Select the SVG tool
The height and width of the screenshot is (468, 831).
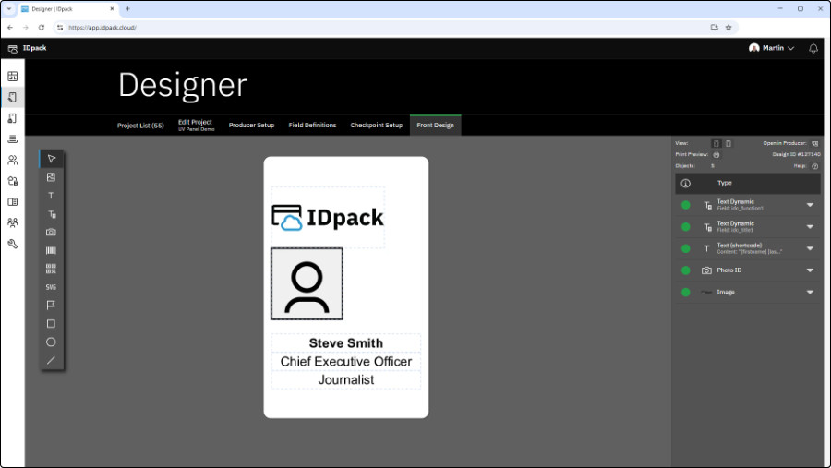[52, 287]
